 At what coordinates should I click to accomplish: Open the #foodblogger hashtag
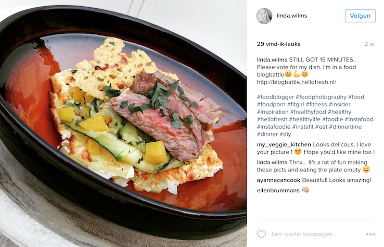(x=275, y=97)
